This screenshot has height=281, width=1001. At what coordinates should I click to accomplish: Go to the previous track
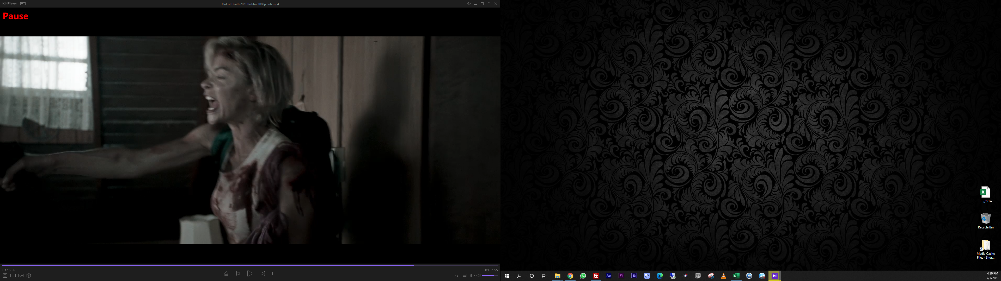click(238, 274)
